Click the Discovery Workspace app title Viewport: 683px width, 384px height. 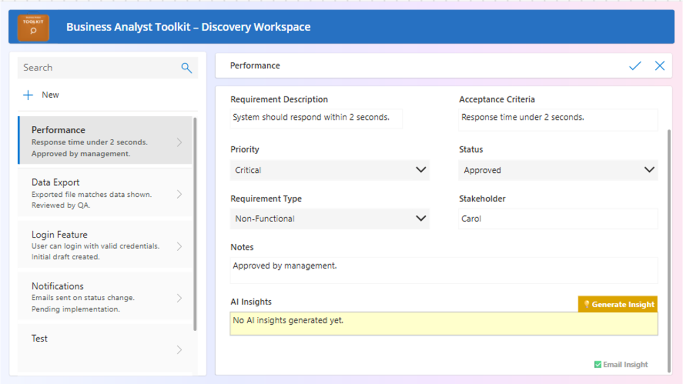click(x=188, y=27)
